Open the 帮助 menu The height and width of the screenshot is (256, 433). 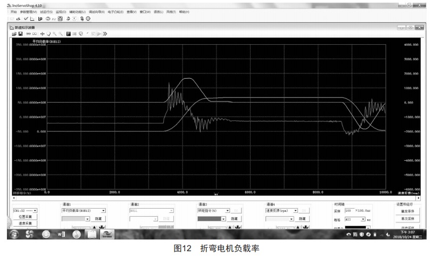[184, 11]
